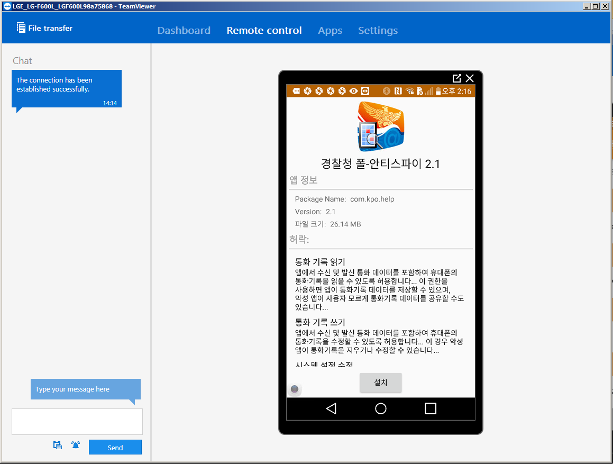Tap the Android home circle
Image resolution: width=613 pixels, height=464 pixels.
[x=380, y=408]
